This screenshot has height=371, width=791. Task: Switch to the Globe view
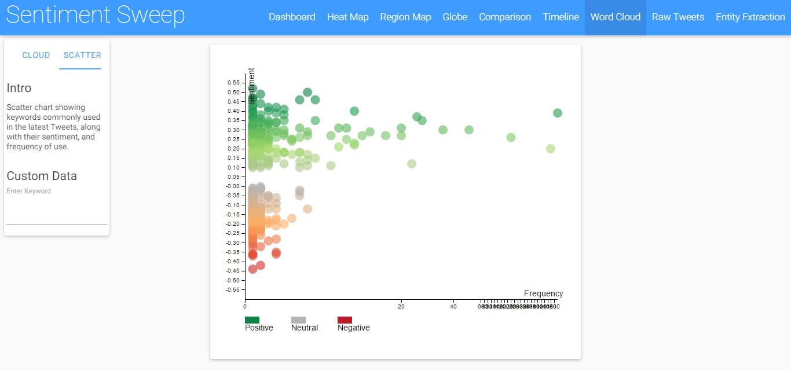[455, 17]
